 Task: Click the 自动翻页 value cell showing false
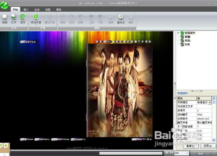click(x=204, y=114)
